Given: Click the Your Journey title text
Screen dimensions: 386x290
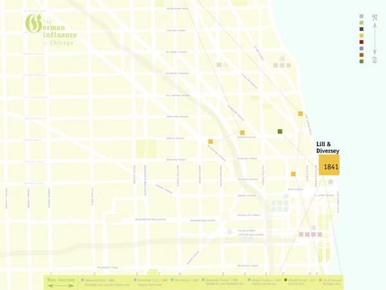Looking at the screenshot, I should coord(60,280).
